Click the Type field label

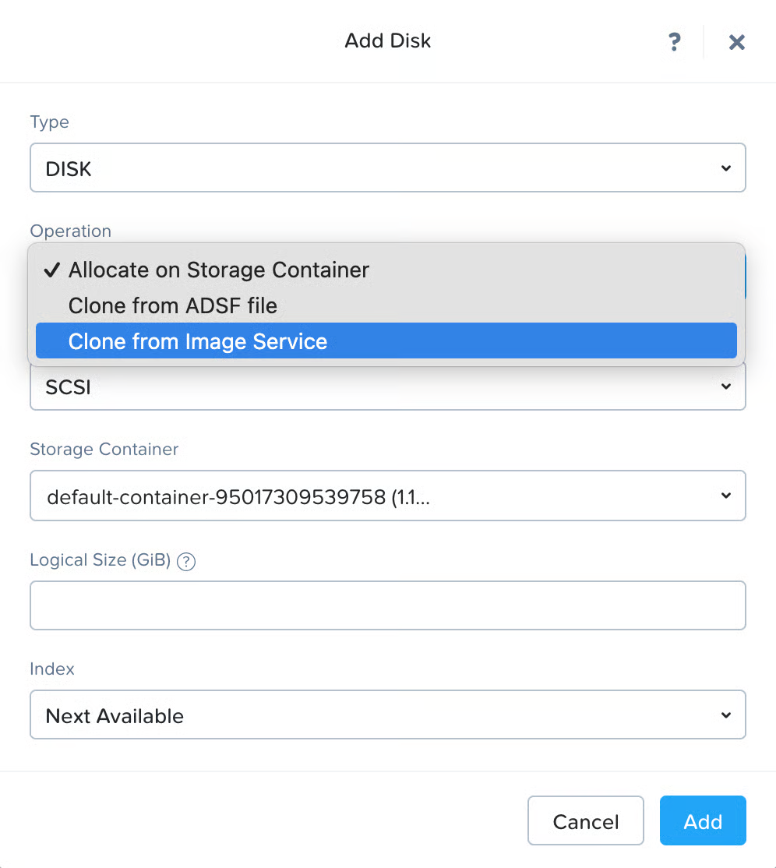49,122
